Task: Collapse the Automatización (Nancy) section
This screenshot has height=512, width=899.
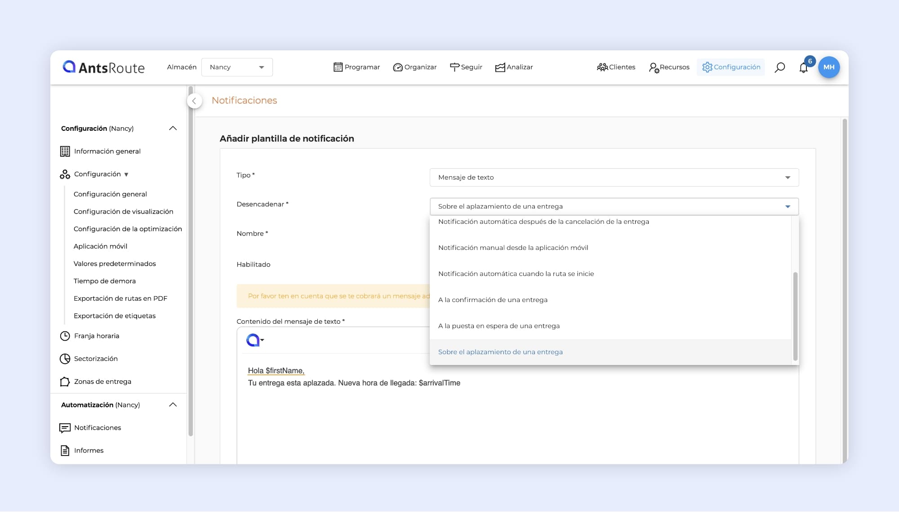Action: (x=173, y=405)
